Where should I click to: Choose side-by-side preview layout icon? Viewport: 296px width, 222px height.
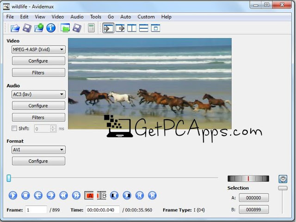tap(132, 28)
